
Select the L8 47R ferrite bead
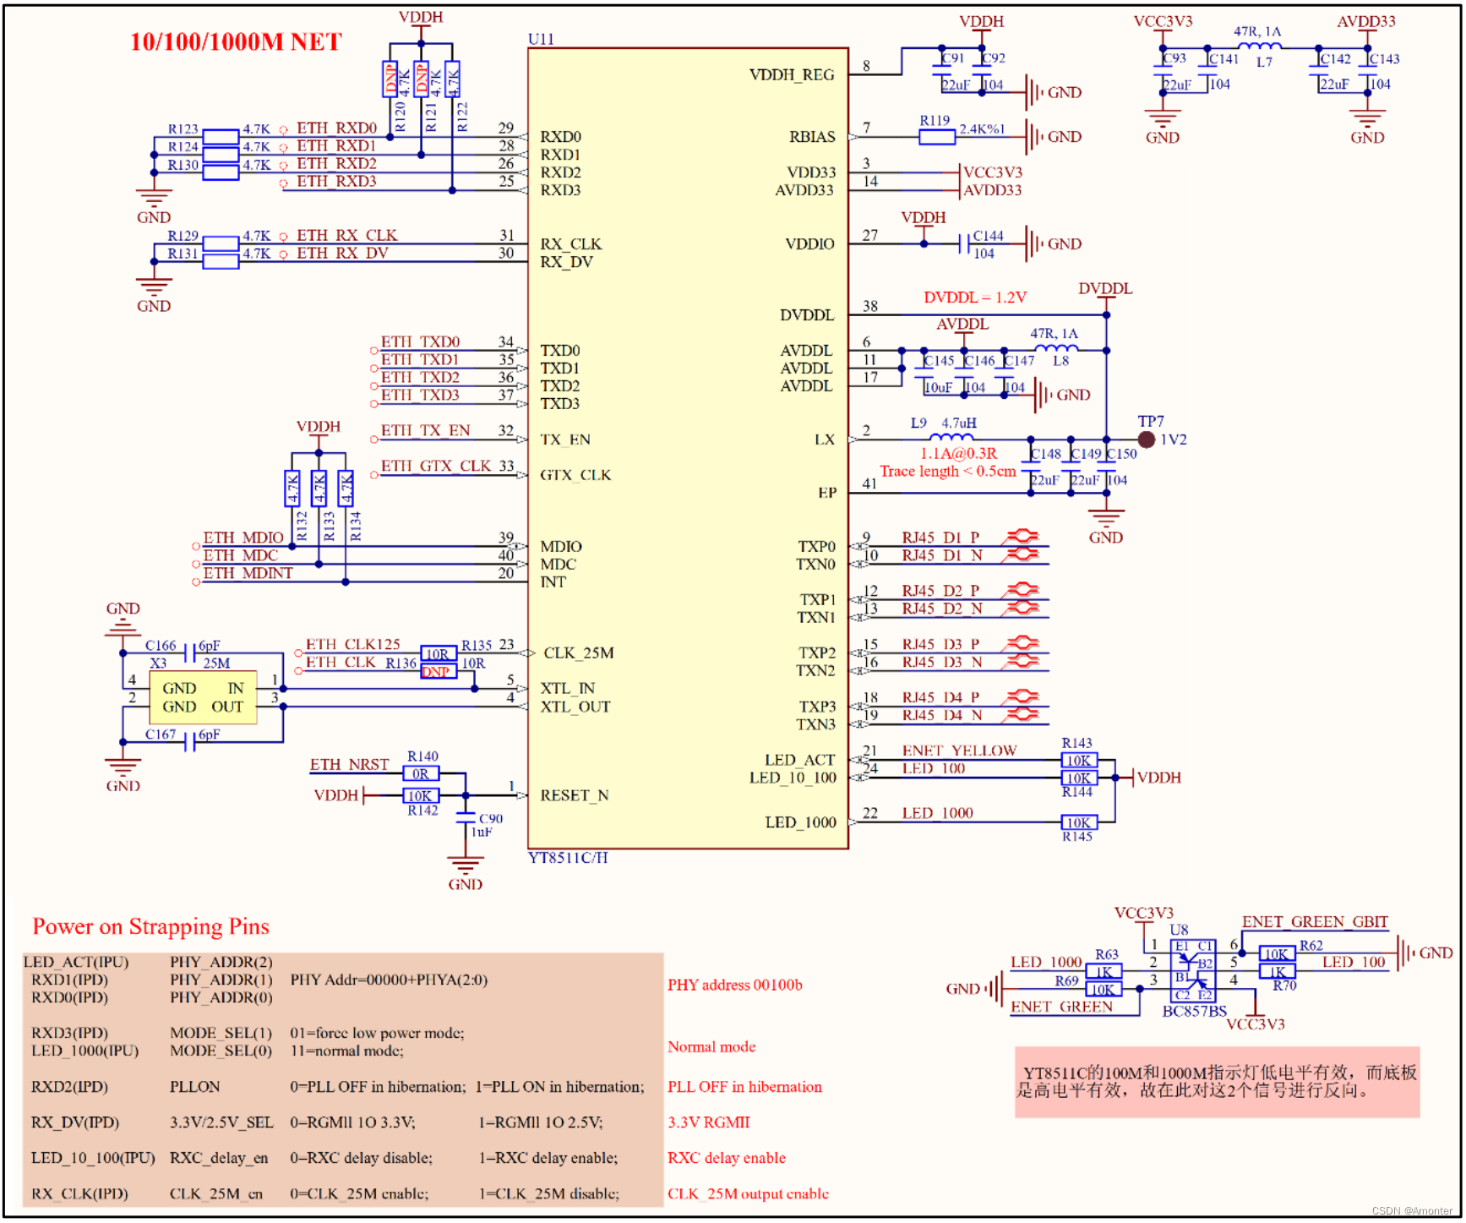click(1056, 348)
